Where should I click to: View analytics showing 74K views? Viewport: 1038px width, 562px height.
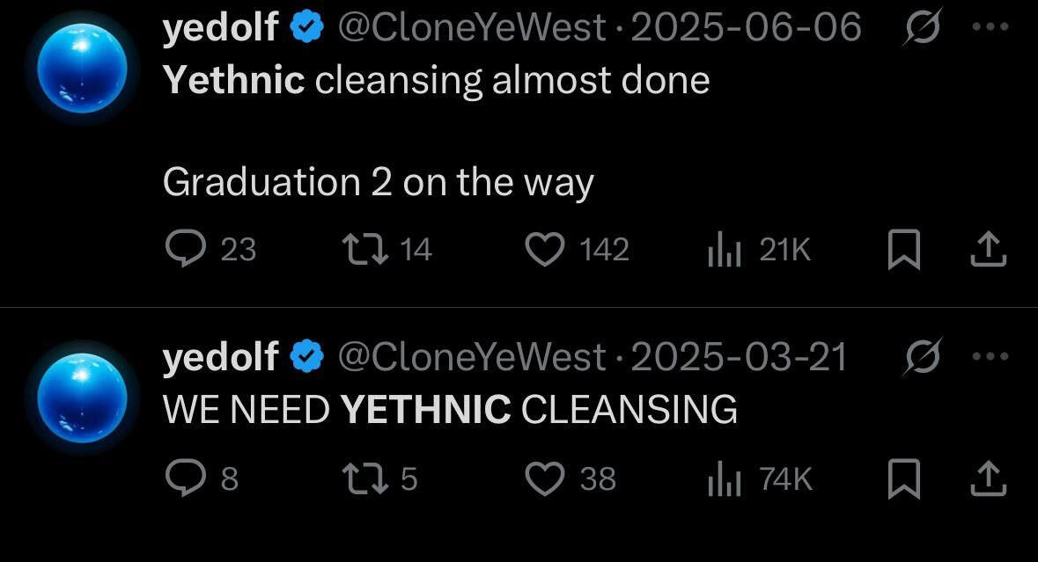[x=725, y=479]
